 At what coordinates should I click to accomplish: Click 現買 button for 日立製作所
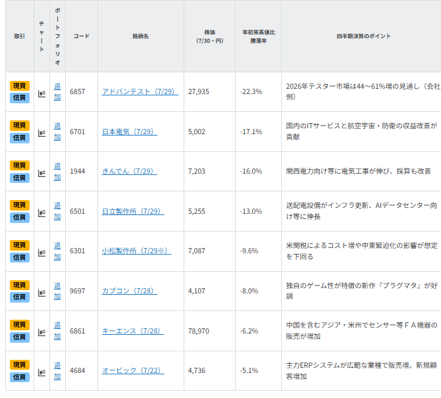20,205
